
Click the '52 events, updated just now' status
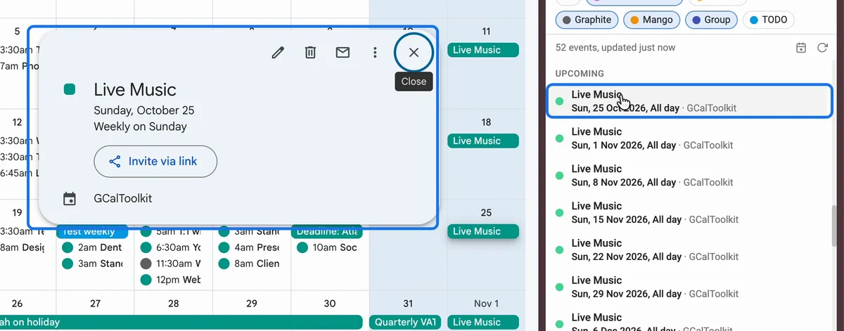(x=615, y=48)
